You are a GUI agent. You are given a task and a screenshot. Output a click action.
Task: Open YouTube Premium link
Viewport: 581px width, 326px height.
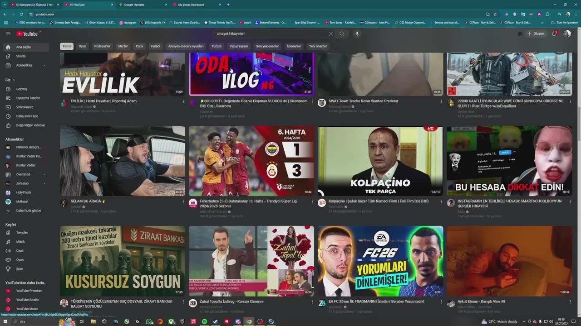(x=26, y=291)
